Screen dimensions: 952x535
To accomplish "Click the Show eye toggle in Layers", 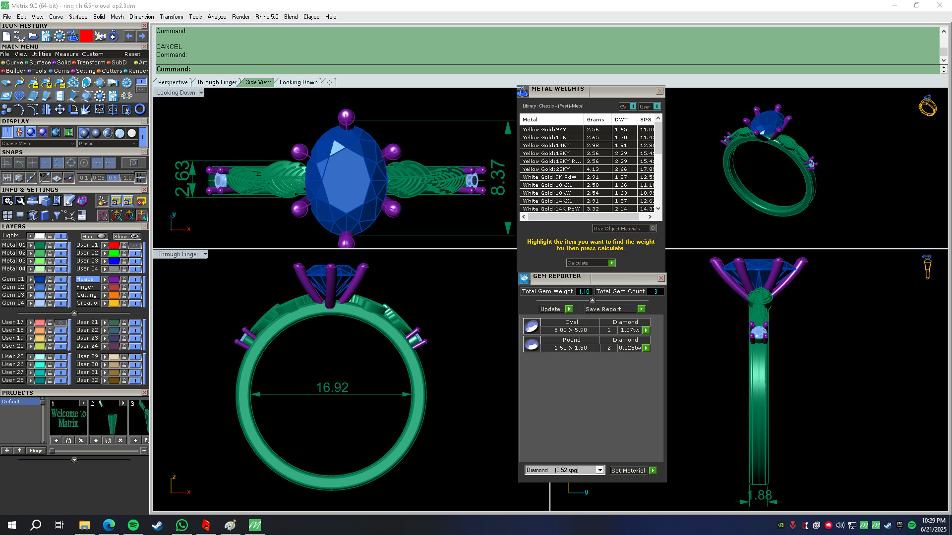I will [127, 236].
